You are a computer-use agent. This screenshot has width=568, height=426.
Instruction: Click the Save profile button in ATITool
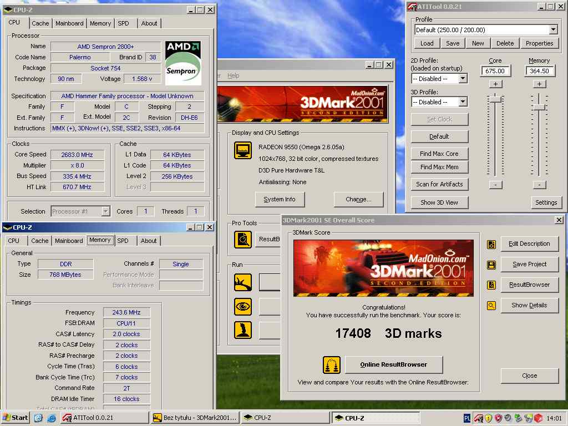click(453, 43)
